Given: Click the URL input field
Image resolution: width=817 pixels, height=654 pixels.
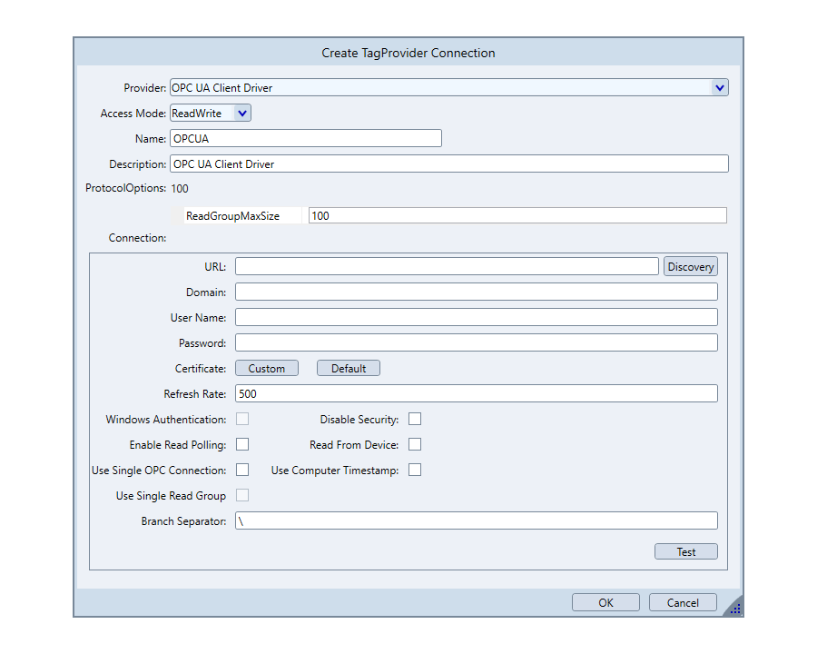Looking at the screenshot, I should [446, 267].
